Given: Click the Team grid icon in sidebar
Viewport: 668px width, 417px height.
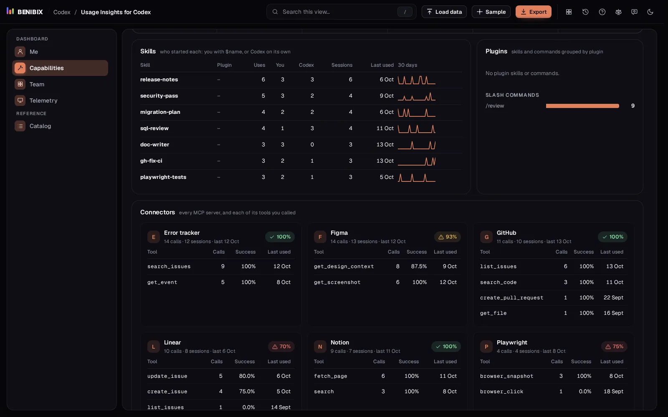Looking at the screenshot, I should coord(20,84).
